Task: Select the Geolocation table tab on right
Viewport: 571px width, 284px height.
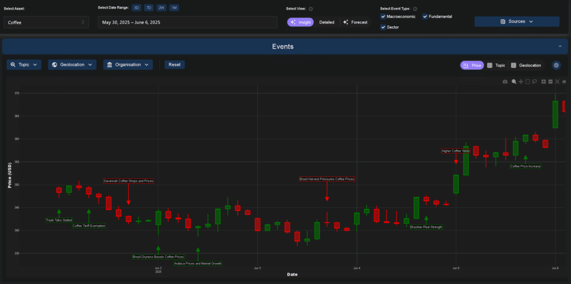Action: [526, 65]
